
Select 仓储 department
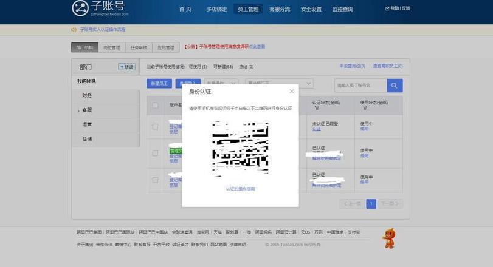[x=87, y=139]
